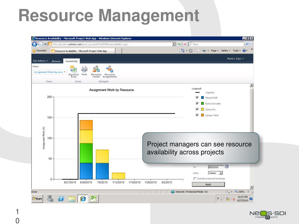This screenshot has height=224, width=299.
Task: Open the zoom level 100% dropdown
Action: (248, 192)
